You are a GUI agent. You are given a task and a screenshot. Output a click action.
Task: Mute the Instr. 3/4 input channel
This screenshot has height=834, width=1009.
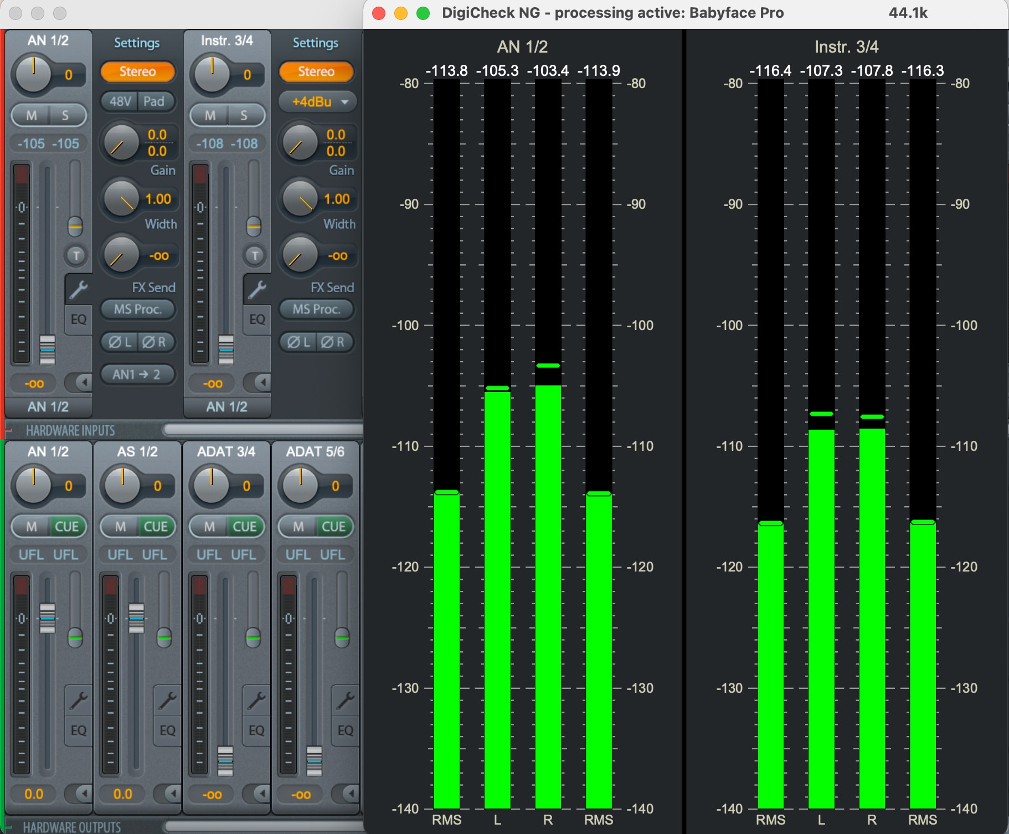pos(210,115)
